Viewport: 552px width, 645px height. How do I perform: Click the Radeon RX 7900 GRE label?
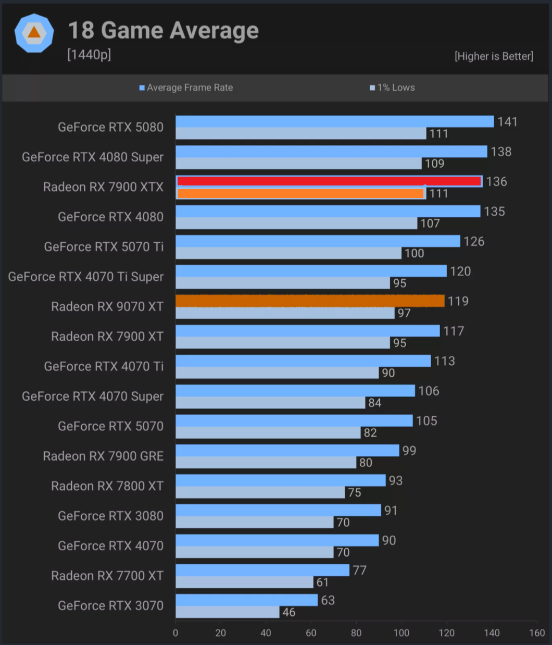103,456
